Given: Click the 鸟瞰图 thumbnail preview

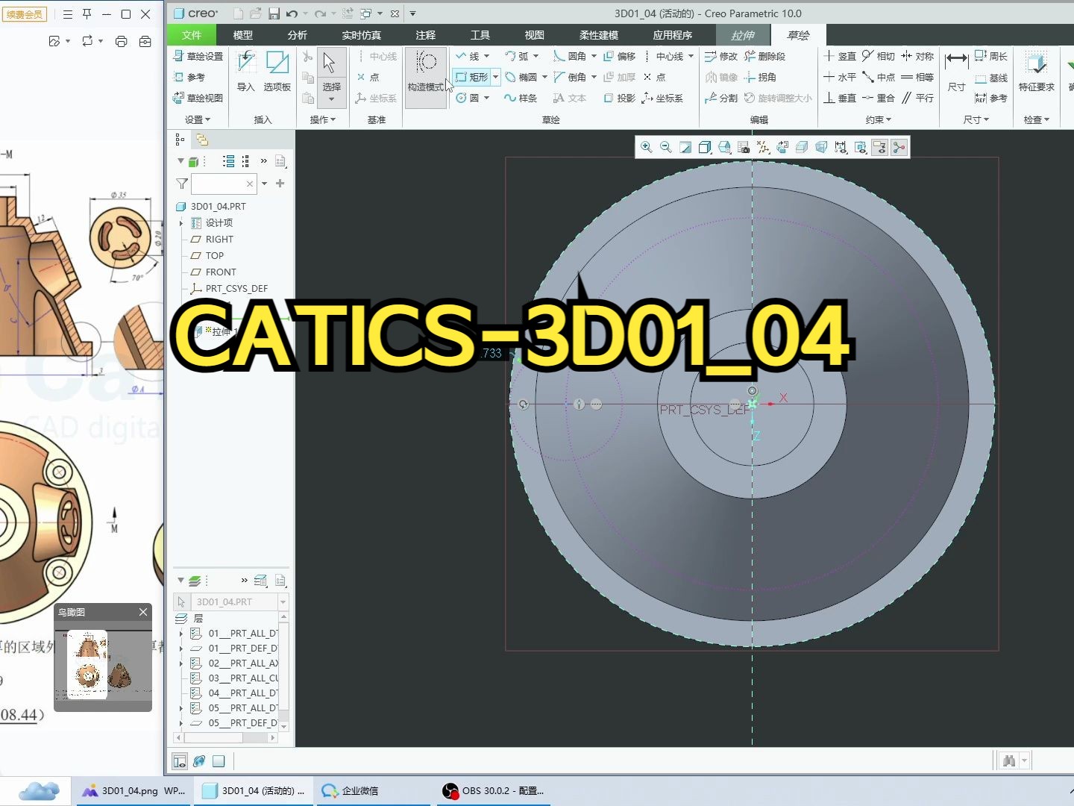Looking at the screenshot, I should pos(103,665).
